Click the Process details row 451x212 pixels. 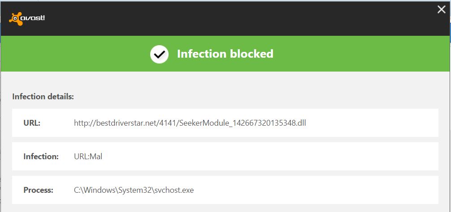[225, 190]
